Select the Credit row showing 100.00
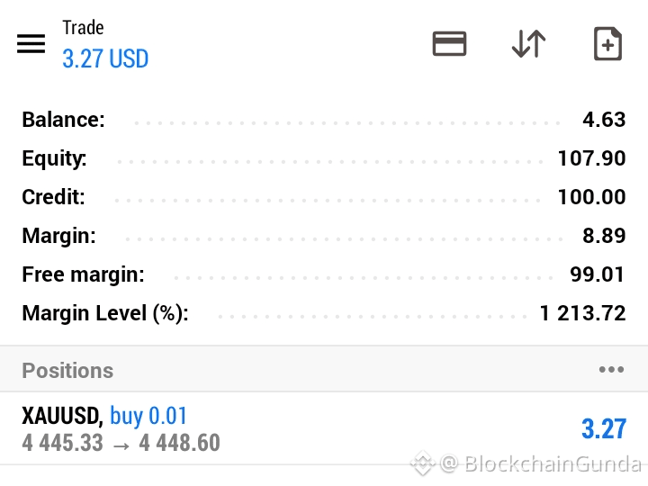The height and width of the screenshot is (486, 648). [324, 197]
